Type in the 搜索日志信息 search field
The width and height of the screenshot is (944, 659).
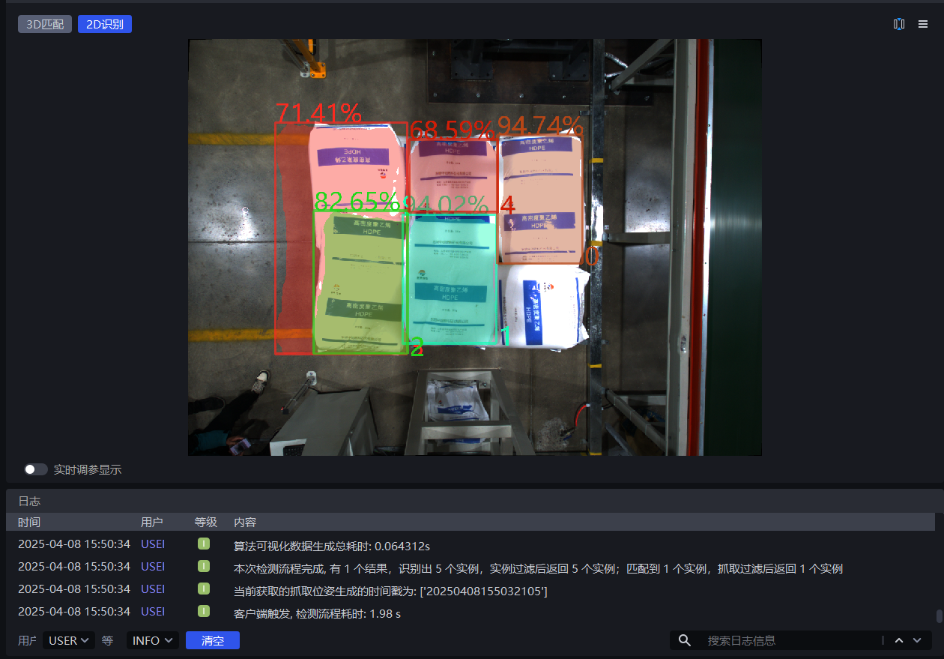point(790,640)
